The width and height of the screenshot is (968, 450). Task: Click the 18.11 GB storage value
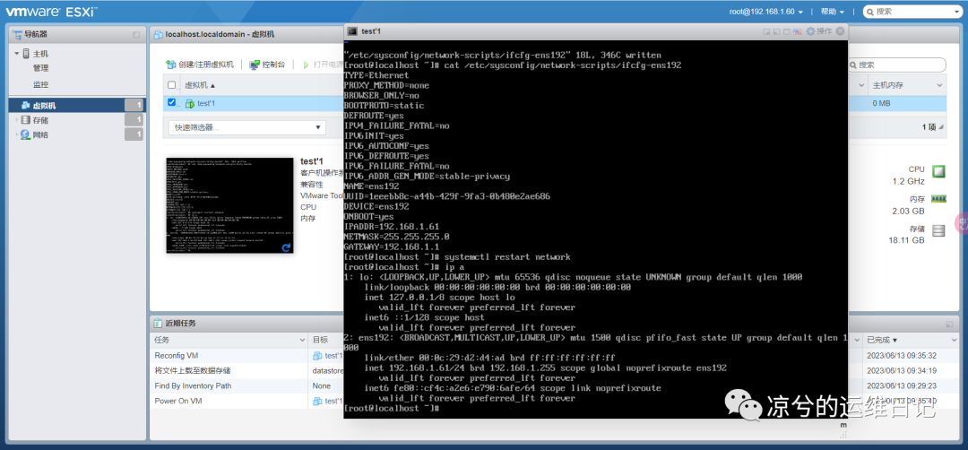(907, 240)
